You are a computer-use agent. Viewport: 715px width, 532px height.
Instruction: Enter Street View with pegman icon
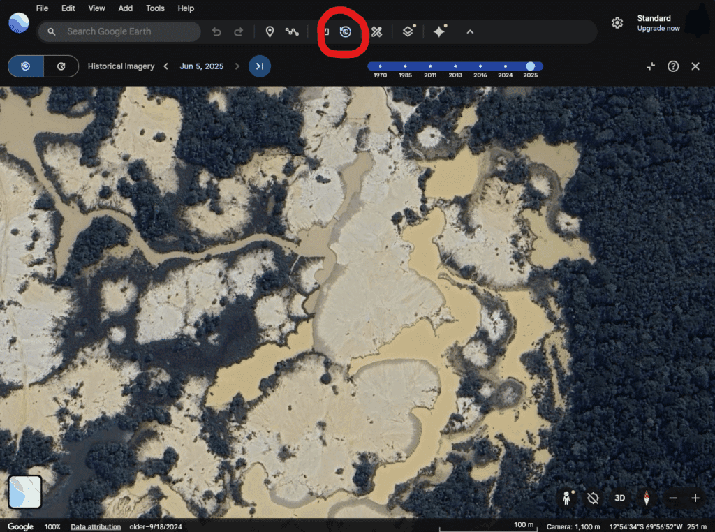pyautogui.click(x=567, y=498)
